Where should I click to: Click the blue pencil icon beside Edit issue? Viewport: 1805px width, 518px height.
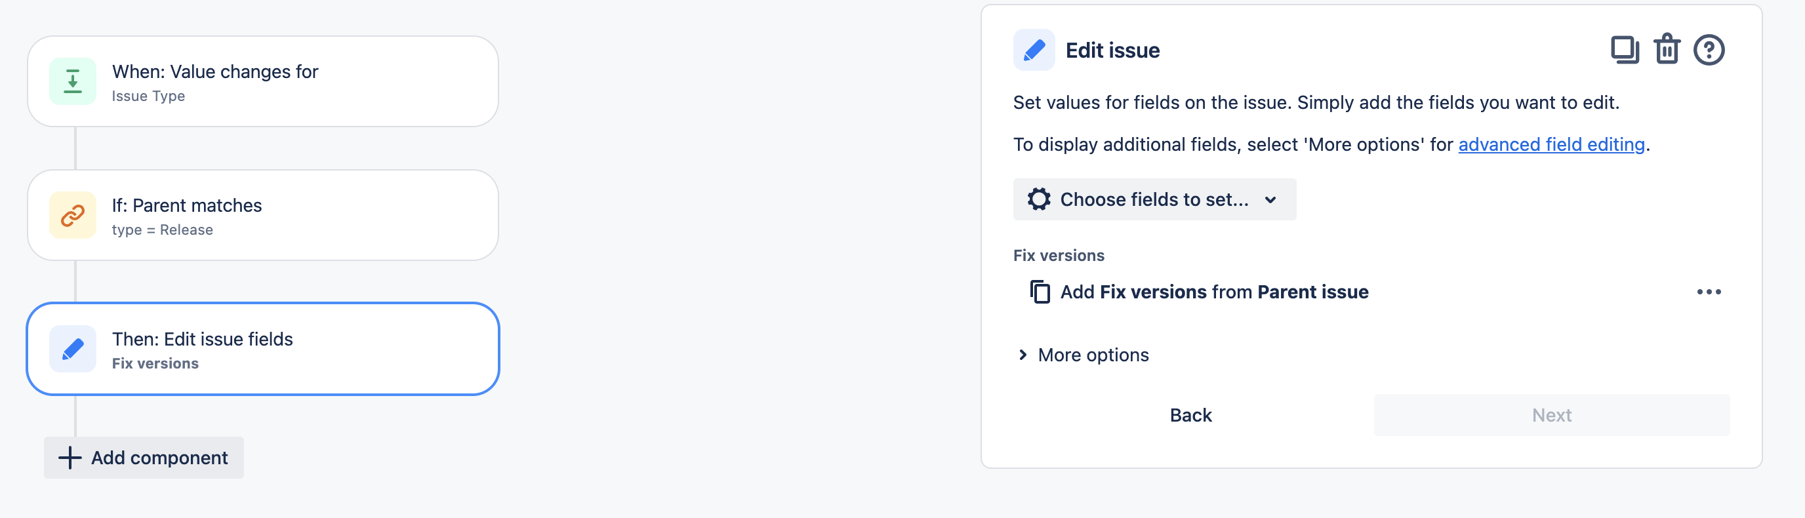coord(1034,50)
